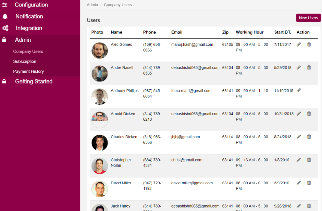Click the name Anthony Phillips
This screenshot has width=322, height=211.
coord(125,91)
